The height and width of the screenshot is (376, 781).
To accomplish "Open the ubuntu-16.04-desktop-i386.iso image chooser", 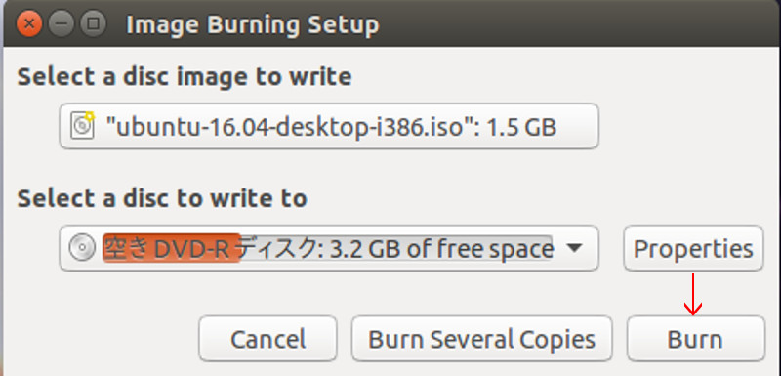I will point(329,126).
